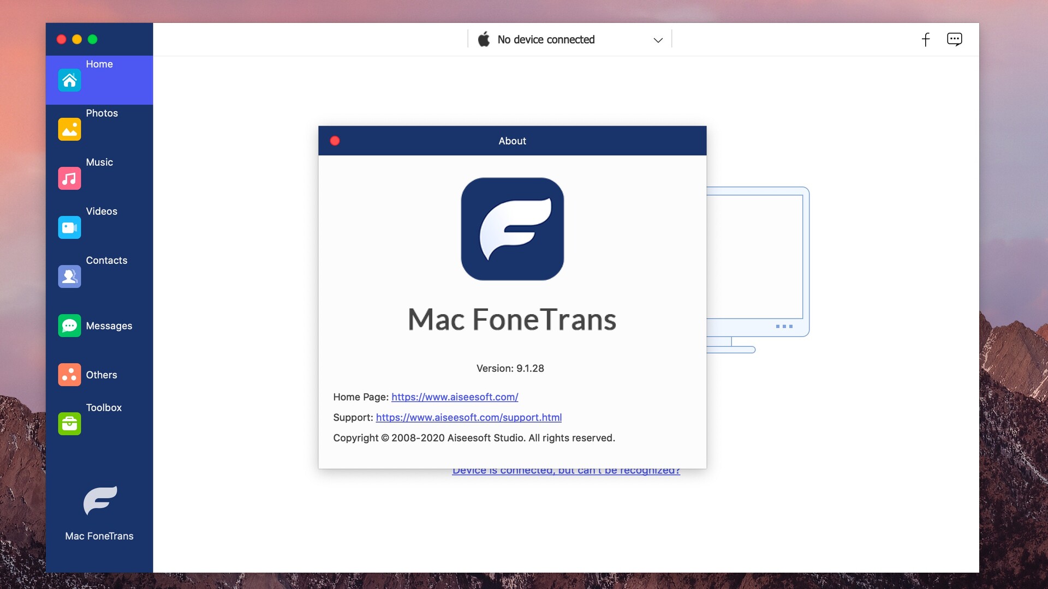1048x589 pixels.
Task: Click the computer monitor illustration behind dialog
Action: click(x=758, y=269)
